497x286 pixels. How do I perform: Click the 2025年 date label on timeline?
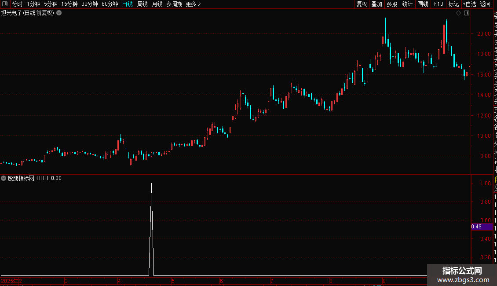[10, 281]
